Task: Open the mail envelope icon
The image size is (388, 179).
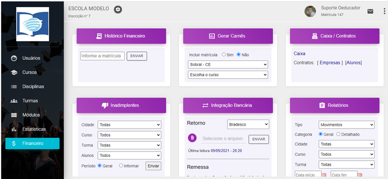Action: point(370,11)
